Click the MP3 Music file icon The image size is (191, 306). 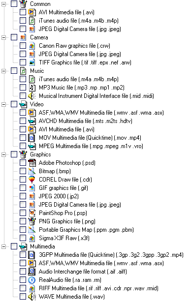coord(32,88)
